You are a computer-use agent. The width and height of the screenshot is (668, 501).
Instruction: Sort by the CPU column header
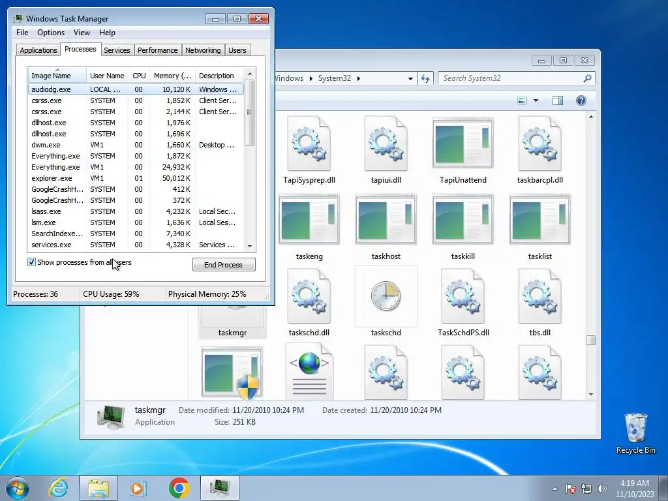(139, 76)
